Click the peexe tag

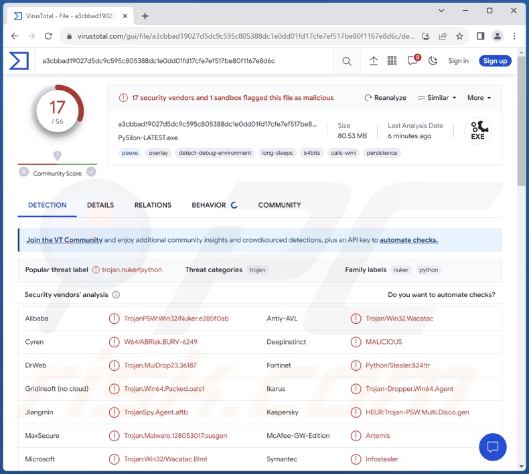[x=130, y=153]
